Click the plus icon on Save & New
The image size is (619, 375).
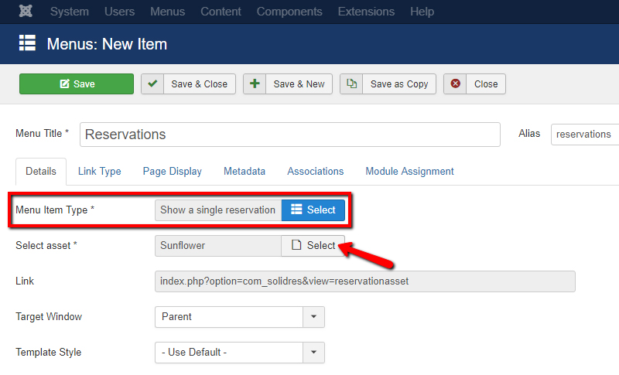point(255,84)
